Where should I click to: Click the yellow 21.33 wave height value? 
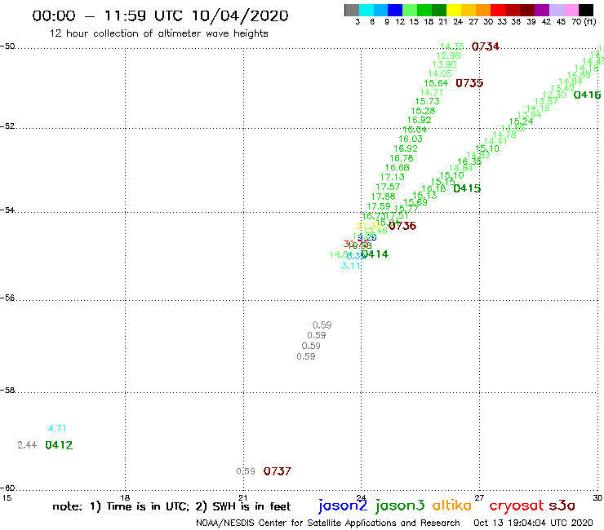tap(369, 226)
